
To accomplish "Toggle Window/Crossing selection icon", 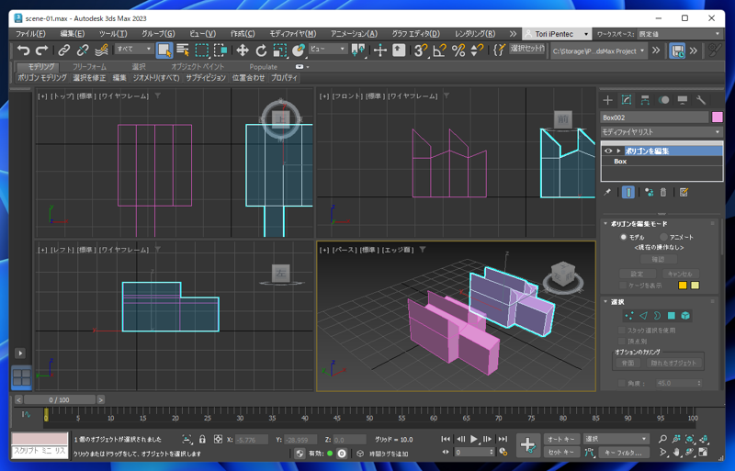I will 220,50.
